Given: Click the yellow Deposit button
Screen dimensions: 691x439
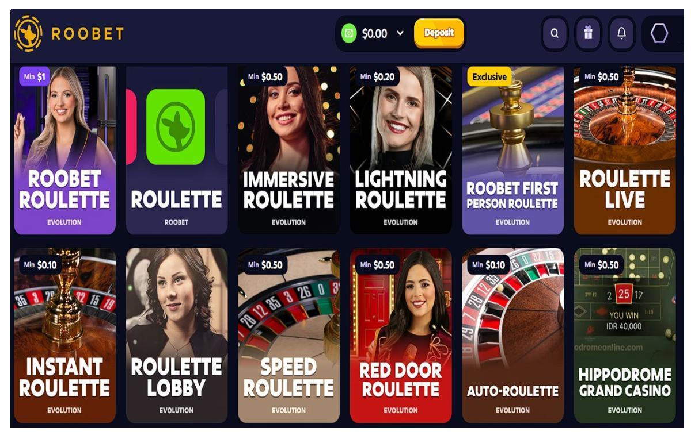Looking at the screenshot, I should pyautogui.click(x=439, y=33).
